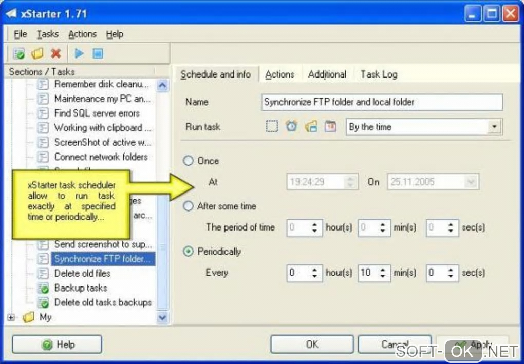The width and height of the screenshot is (524, 364).
Task: Switch to the Actions tab
Action: click(x=279, y=74)
